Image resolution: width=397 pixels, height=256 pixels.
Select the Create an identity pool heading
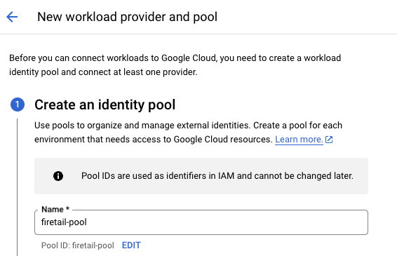coord(105,105)
